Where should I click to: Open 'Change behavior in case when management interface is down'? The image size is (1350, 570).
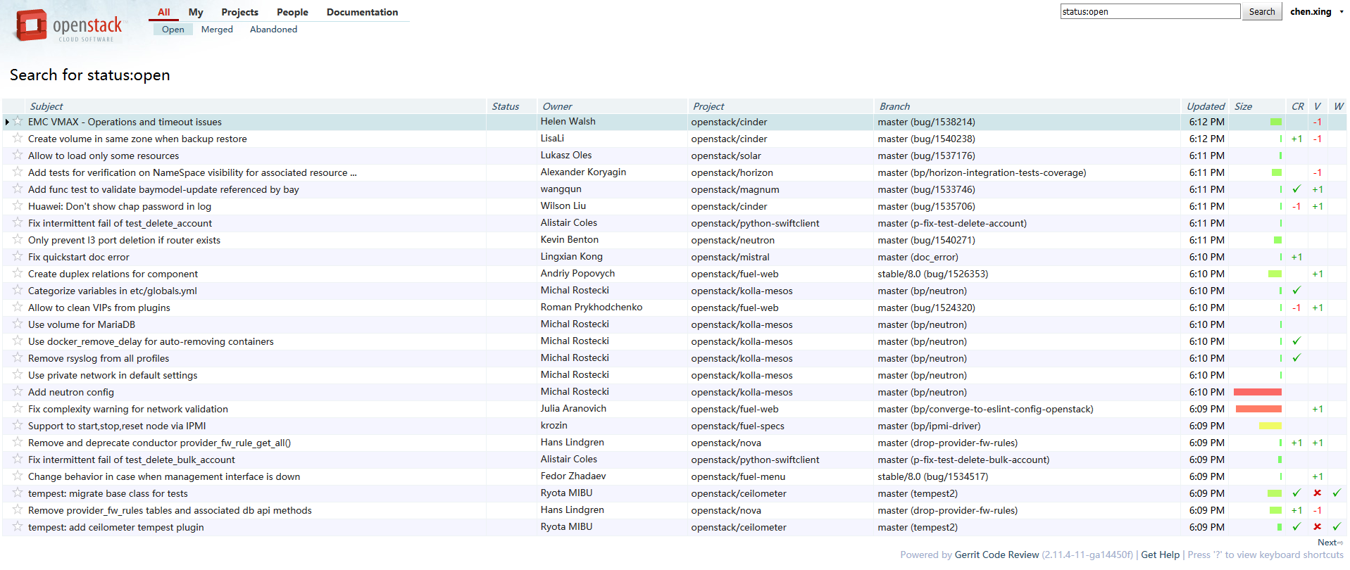coord(164,476)
